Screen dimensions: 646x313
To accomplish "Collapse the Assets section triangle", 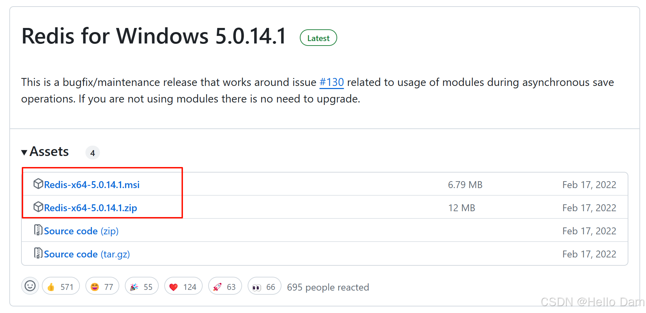I will [x=24, y=152].
